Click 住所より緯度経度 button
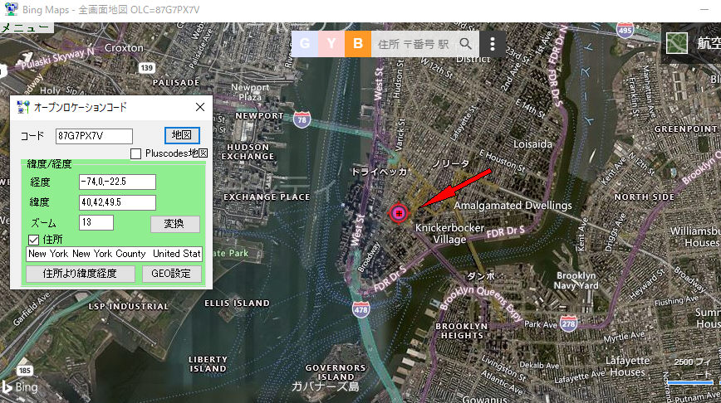Image resolution: width=721 pixels, height=403 pixels. [x=80, y=274]
